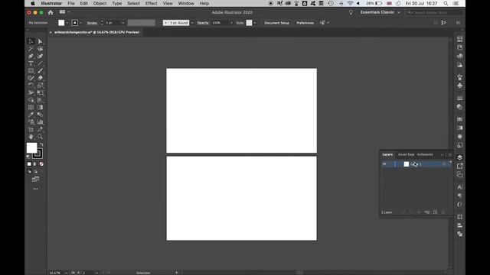Delete selection trash icon in Layers panel
This screenshot has width=490, height=275.
(x=443, y=212)
